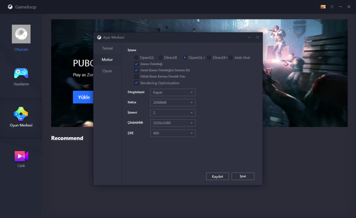This screenshot has width=356, height=218.
Task: Select the DirectX+ rendering option
Action: (x=209, y=57)
